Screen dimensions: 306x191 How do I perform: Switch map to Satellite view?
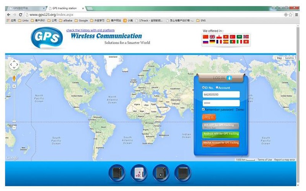click(289, 58)
